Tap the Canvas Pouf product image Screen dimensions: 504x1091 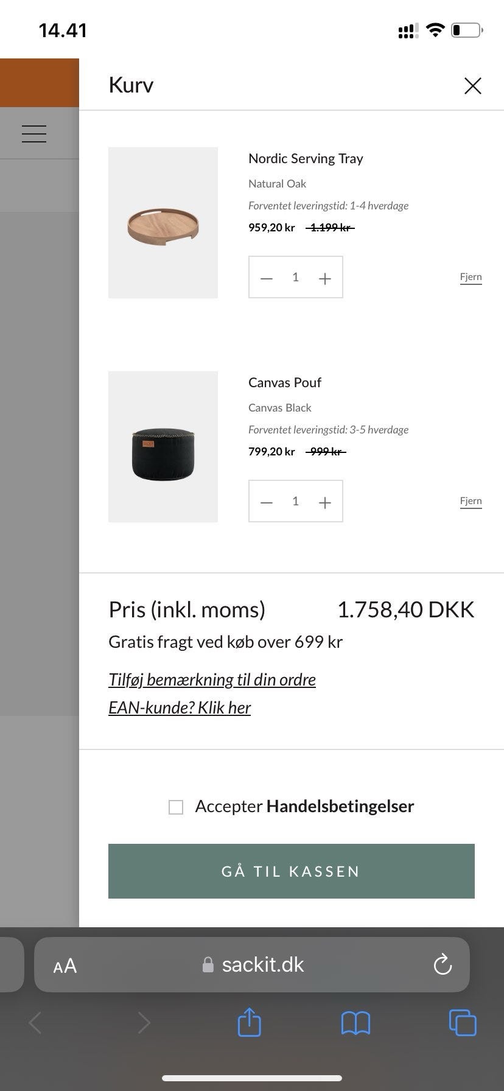163,447
